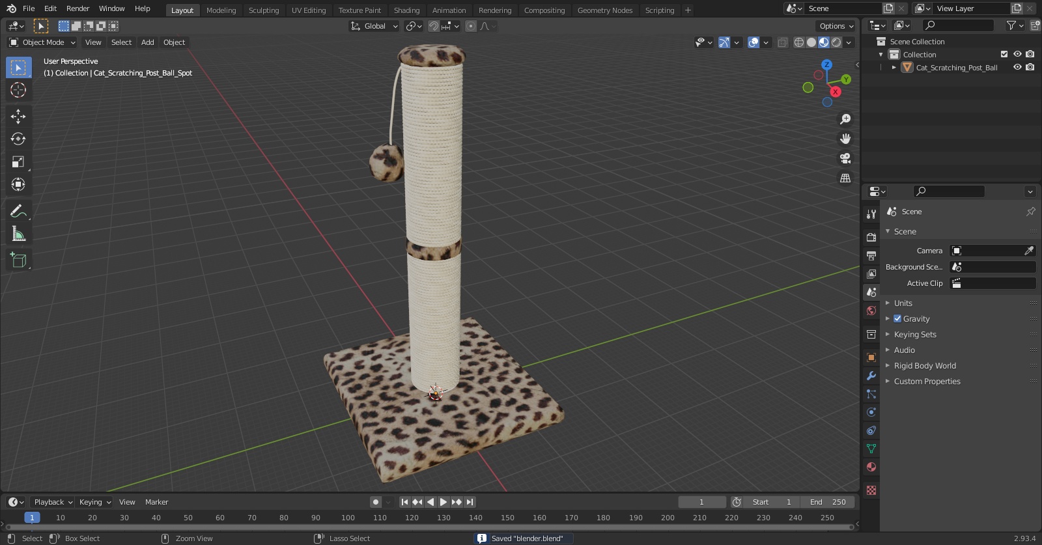This screenshot has width=1042, height=545.
Task: Activate the Move tool
Action: pyautogui.click(x=18, y=116)
